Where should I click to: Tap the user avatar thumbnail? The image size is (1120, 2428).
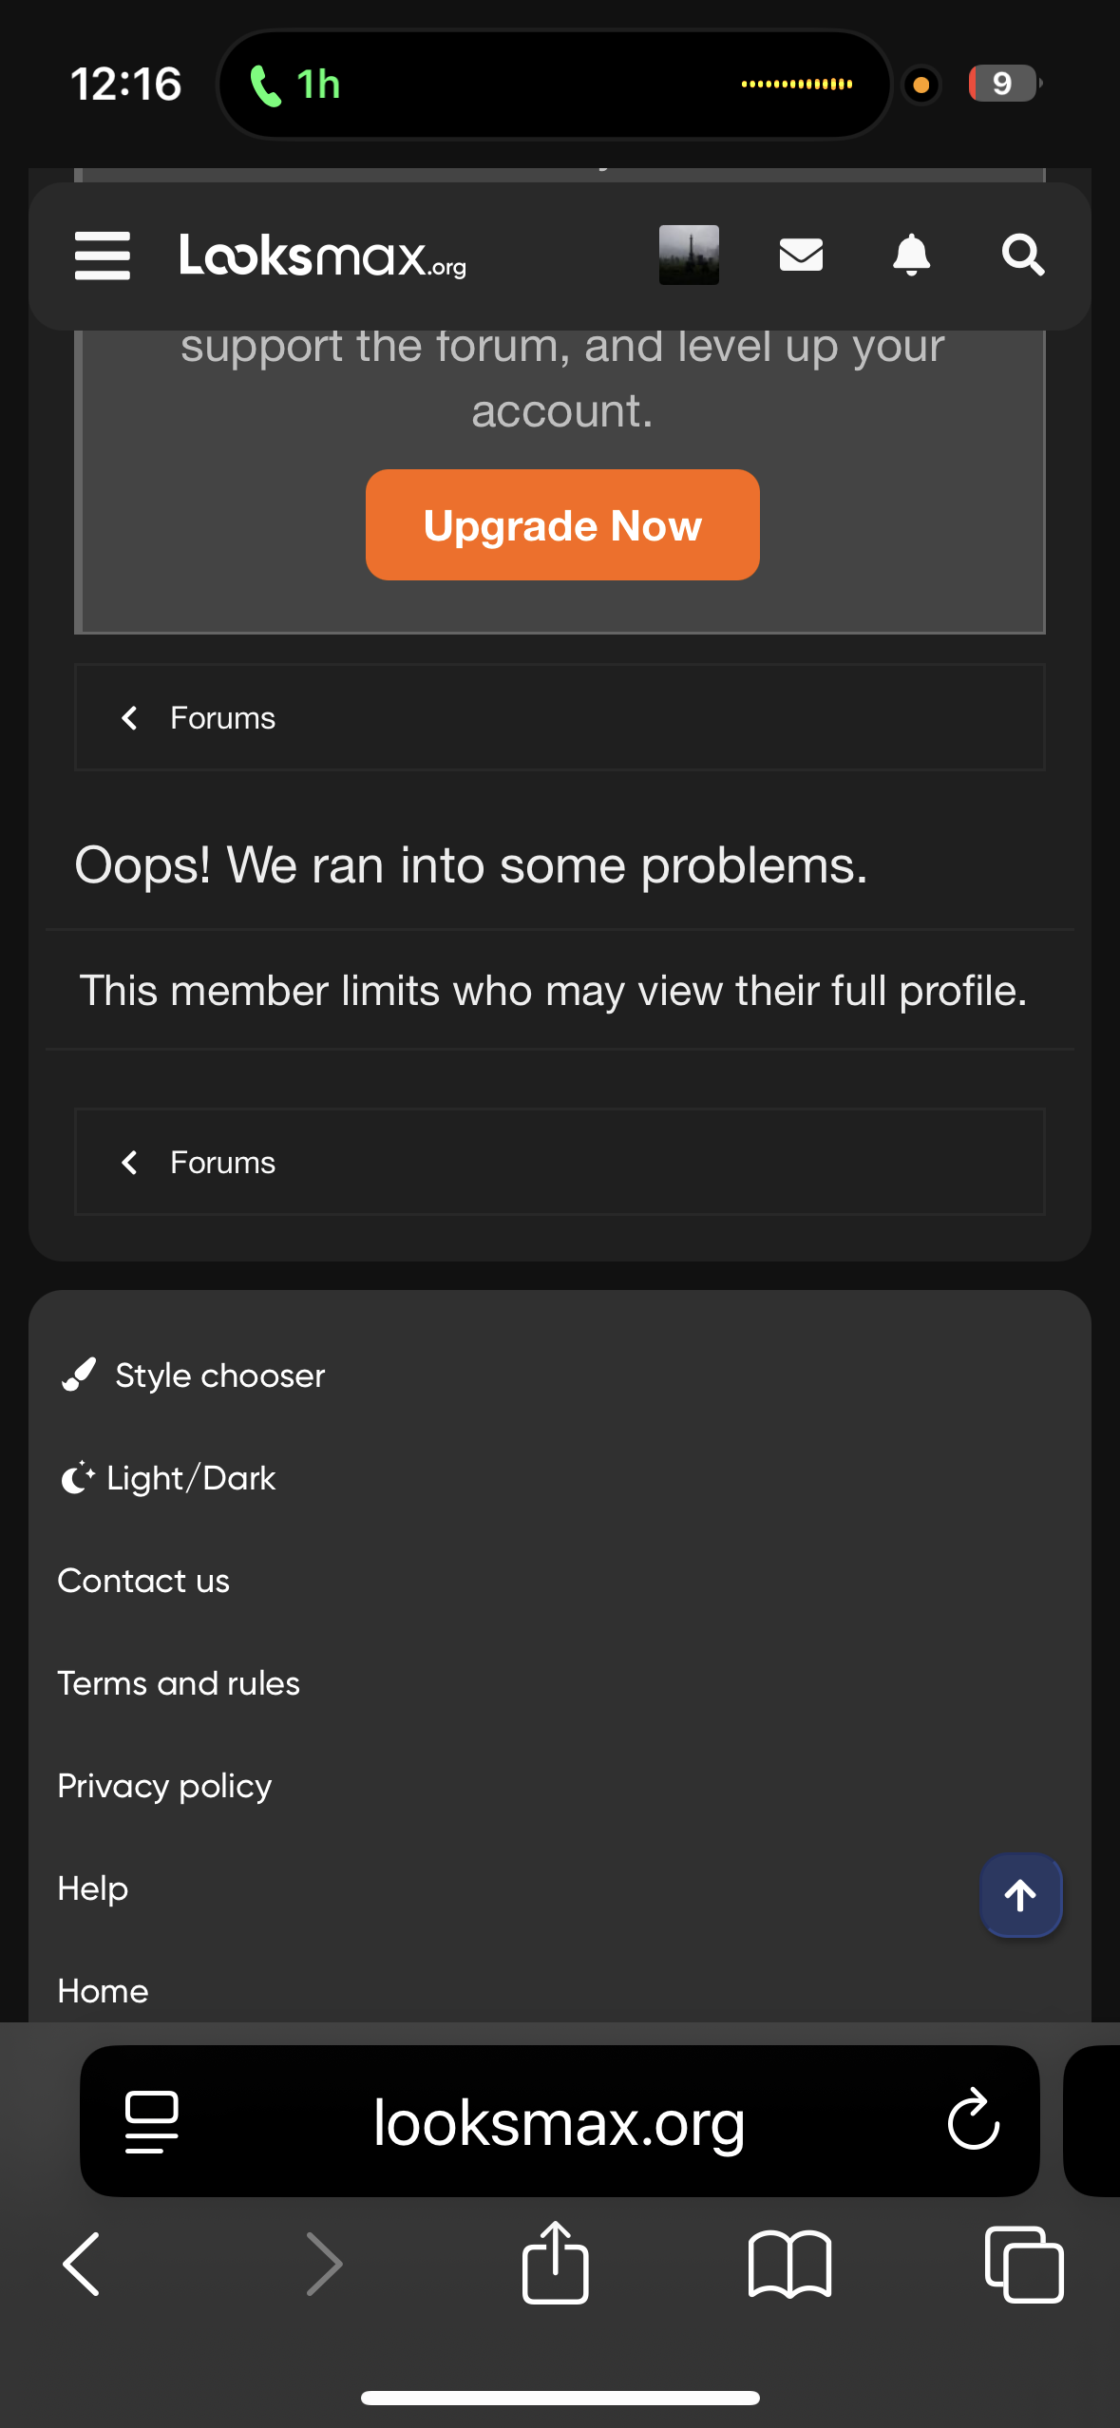pos(689,255)
